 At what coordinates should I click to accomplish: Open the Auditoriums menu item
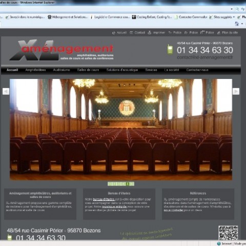click(61, 70)
